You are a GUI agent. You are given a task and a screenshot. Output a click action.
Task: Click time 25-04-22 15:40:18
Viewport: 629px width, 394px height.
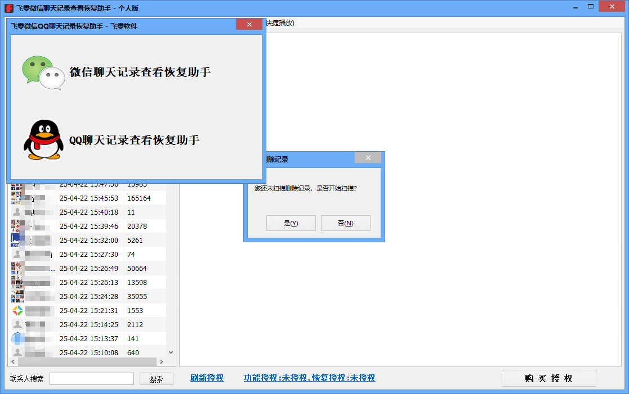tap(89, 212)
